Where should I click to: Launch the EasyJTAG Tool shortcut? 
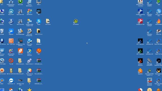click(20, 11)
